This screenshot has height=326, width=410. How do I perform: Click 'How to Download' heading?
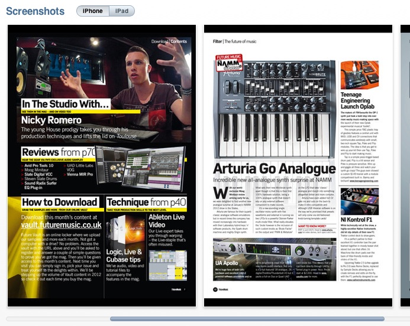click(60, 202)
